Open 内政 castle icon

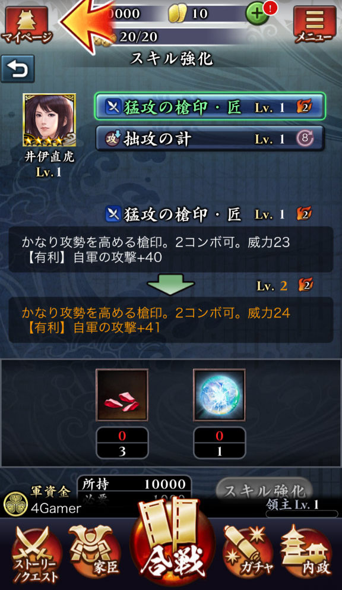pyautogui.click(x=306, y=551)
